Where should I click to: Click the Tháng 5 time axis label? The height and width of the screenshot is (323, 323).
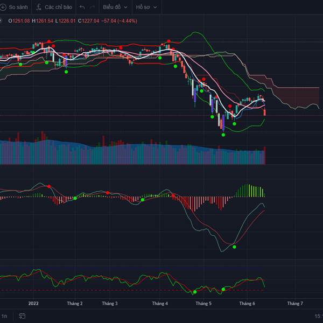pos(203,304)
